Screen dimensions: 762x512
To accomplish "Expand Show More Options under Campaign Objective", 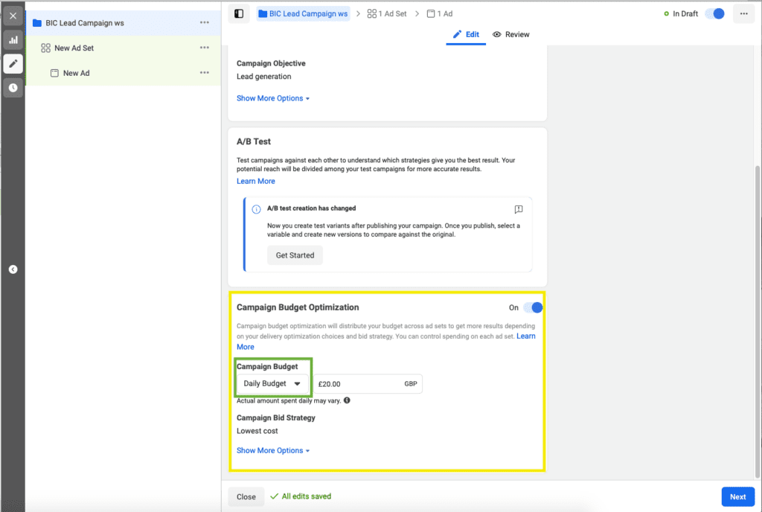I will [x=272, y=98].
